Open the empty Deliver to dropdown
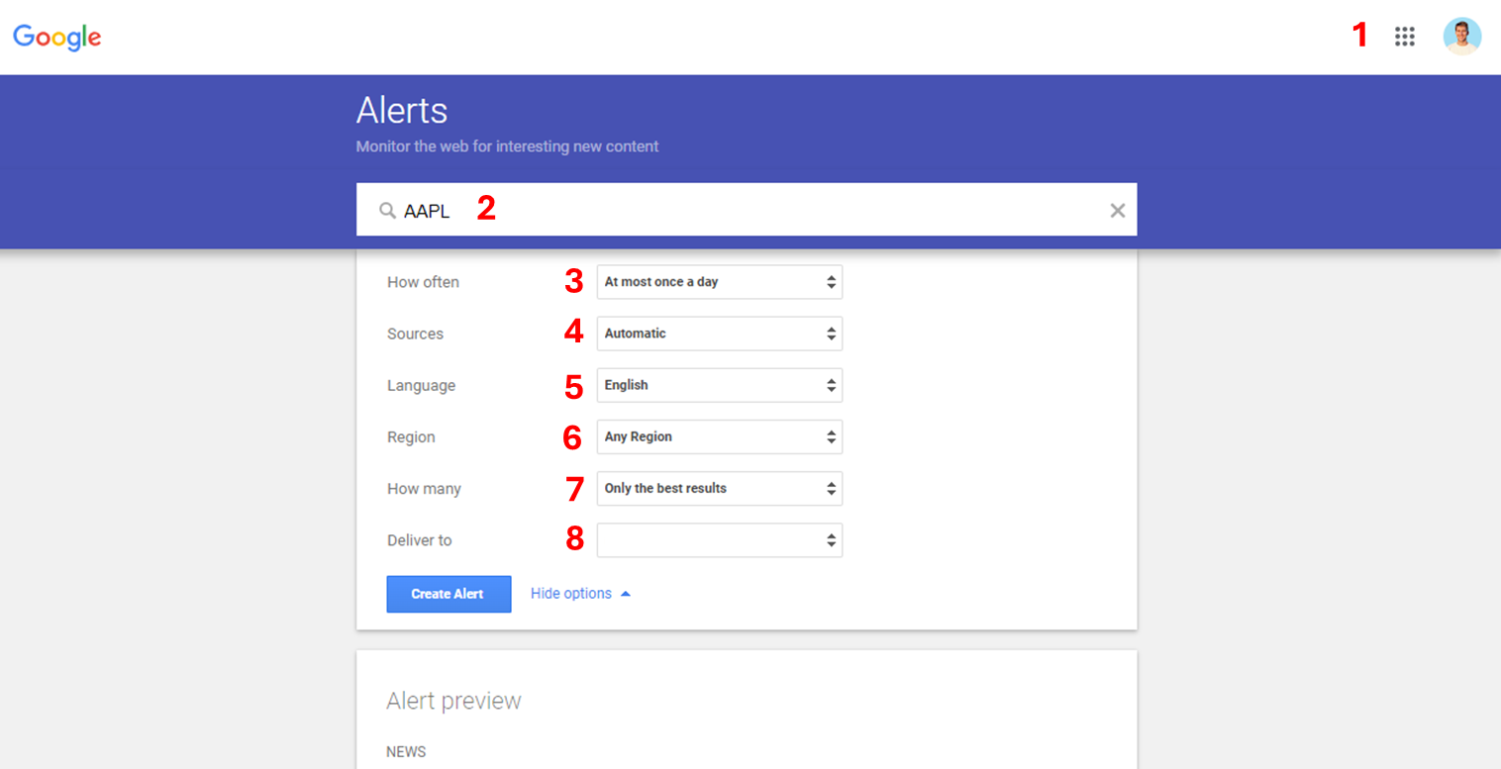Screen dimensions: 1501x769 [x=720, y=540]
